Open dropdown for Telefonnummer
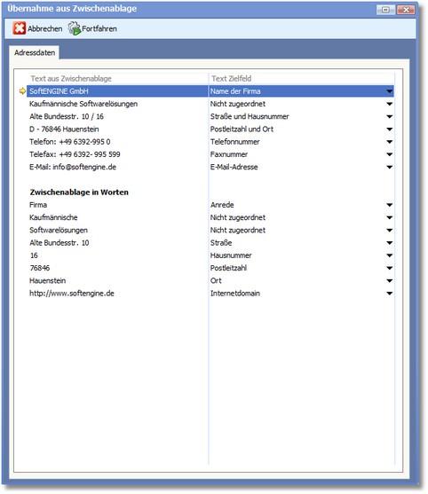Viewport: 428px width, 494px height. tap(390, 142)
